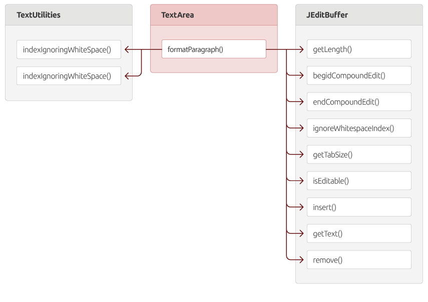This screenshot has width=428, height=302.
Task: Select the getText() method node
Action: point(359,233)
